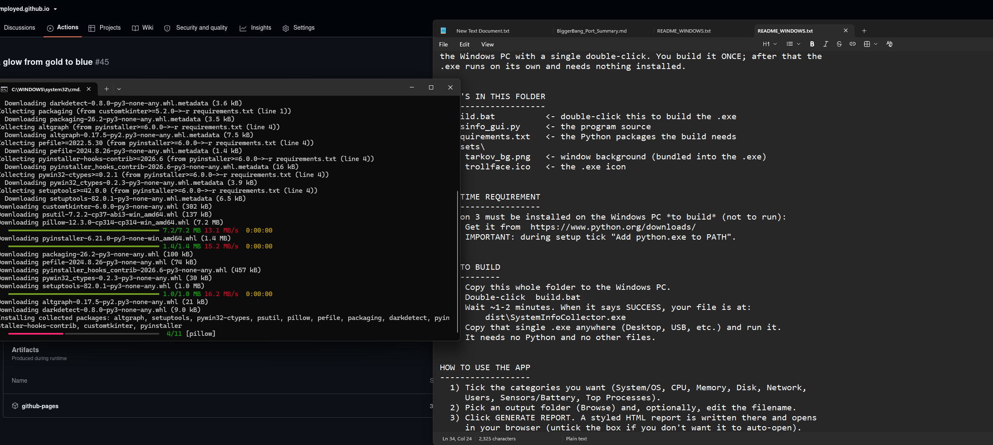Click the Produced during runtime caption
The image size is (993, 445).
point(39,358)
